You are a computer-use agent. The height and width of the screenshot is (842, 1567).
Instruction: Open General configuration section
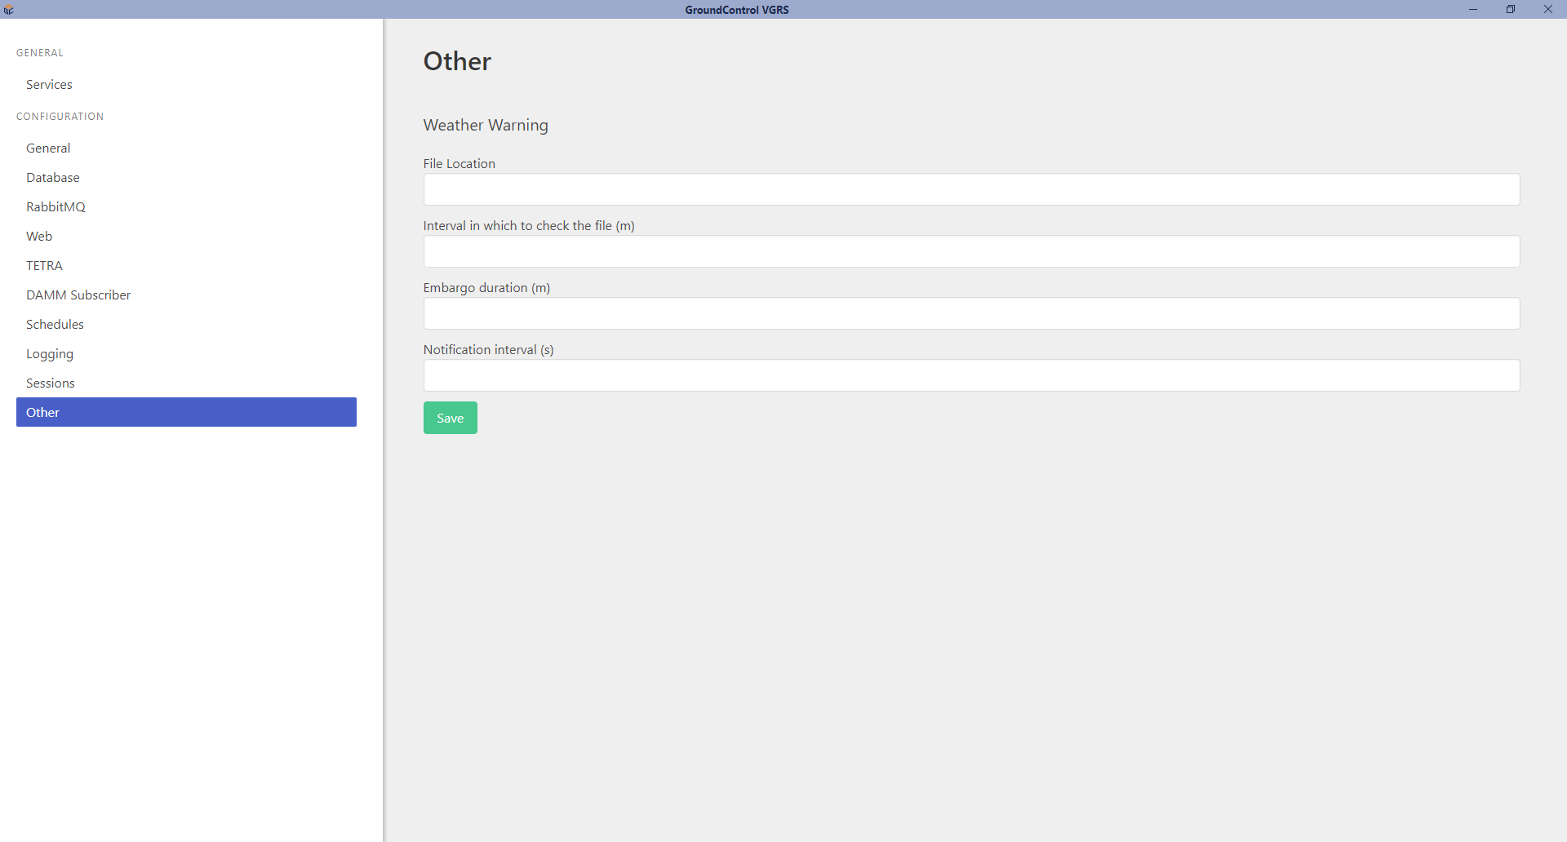point(48,148)
